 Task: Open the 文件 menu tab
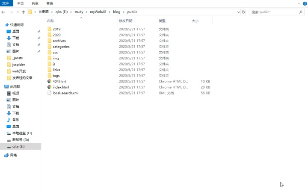click(6, 3)
